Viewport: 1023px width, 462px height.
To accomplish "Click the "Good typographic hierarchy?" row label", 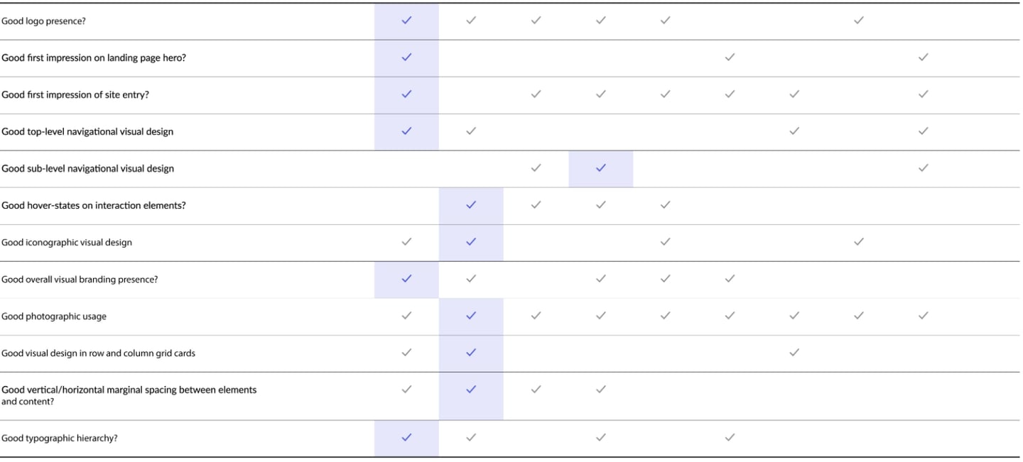I will [x=60, y=439].
